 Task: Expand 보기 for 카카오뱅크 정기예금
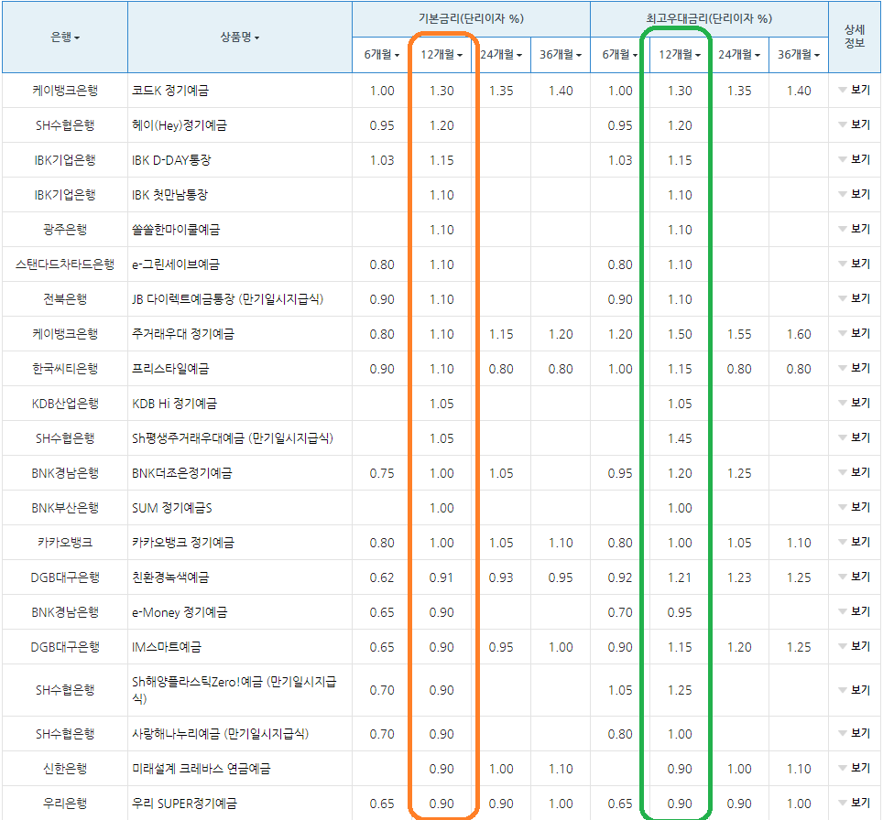855,543
